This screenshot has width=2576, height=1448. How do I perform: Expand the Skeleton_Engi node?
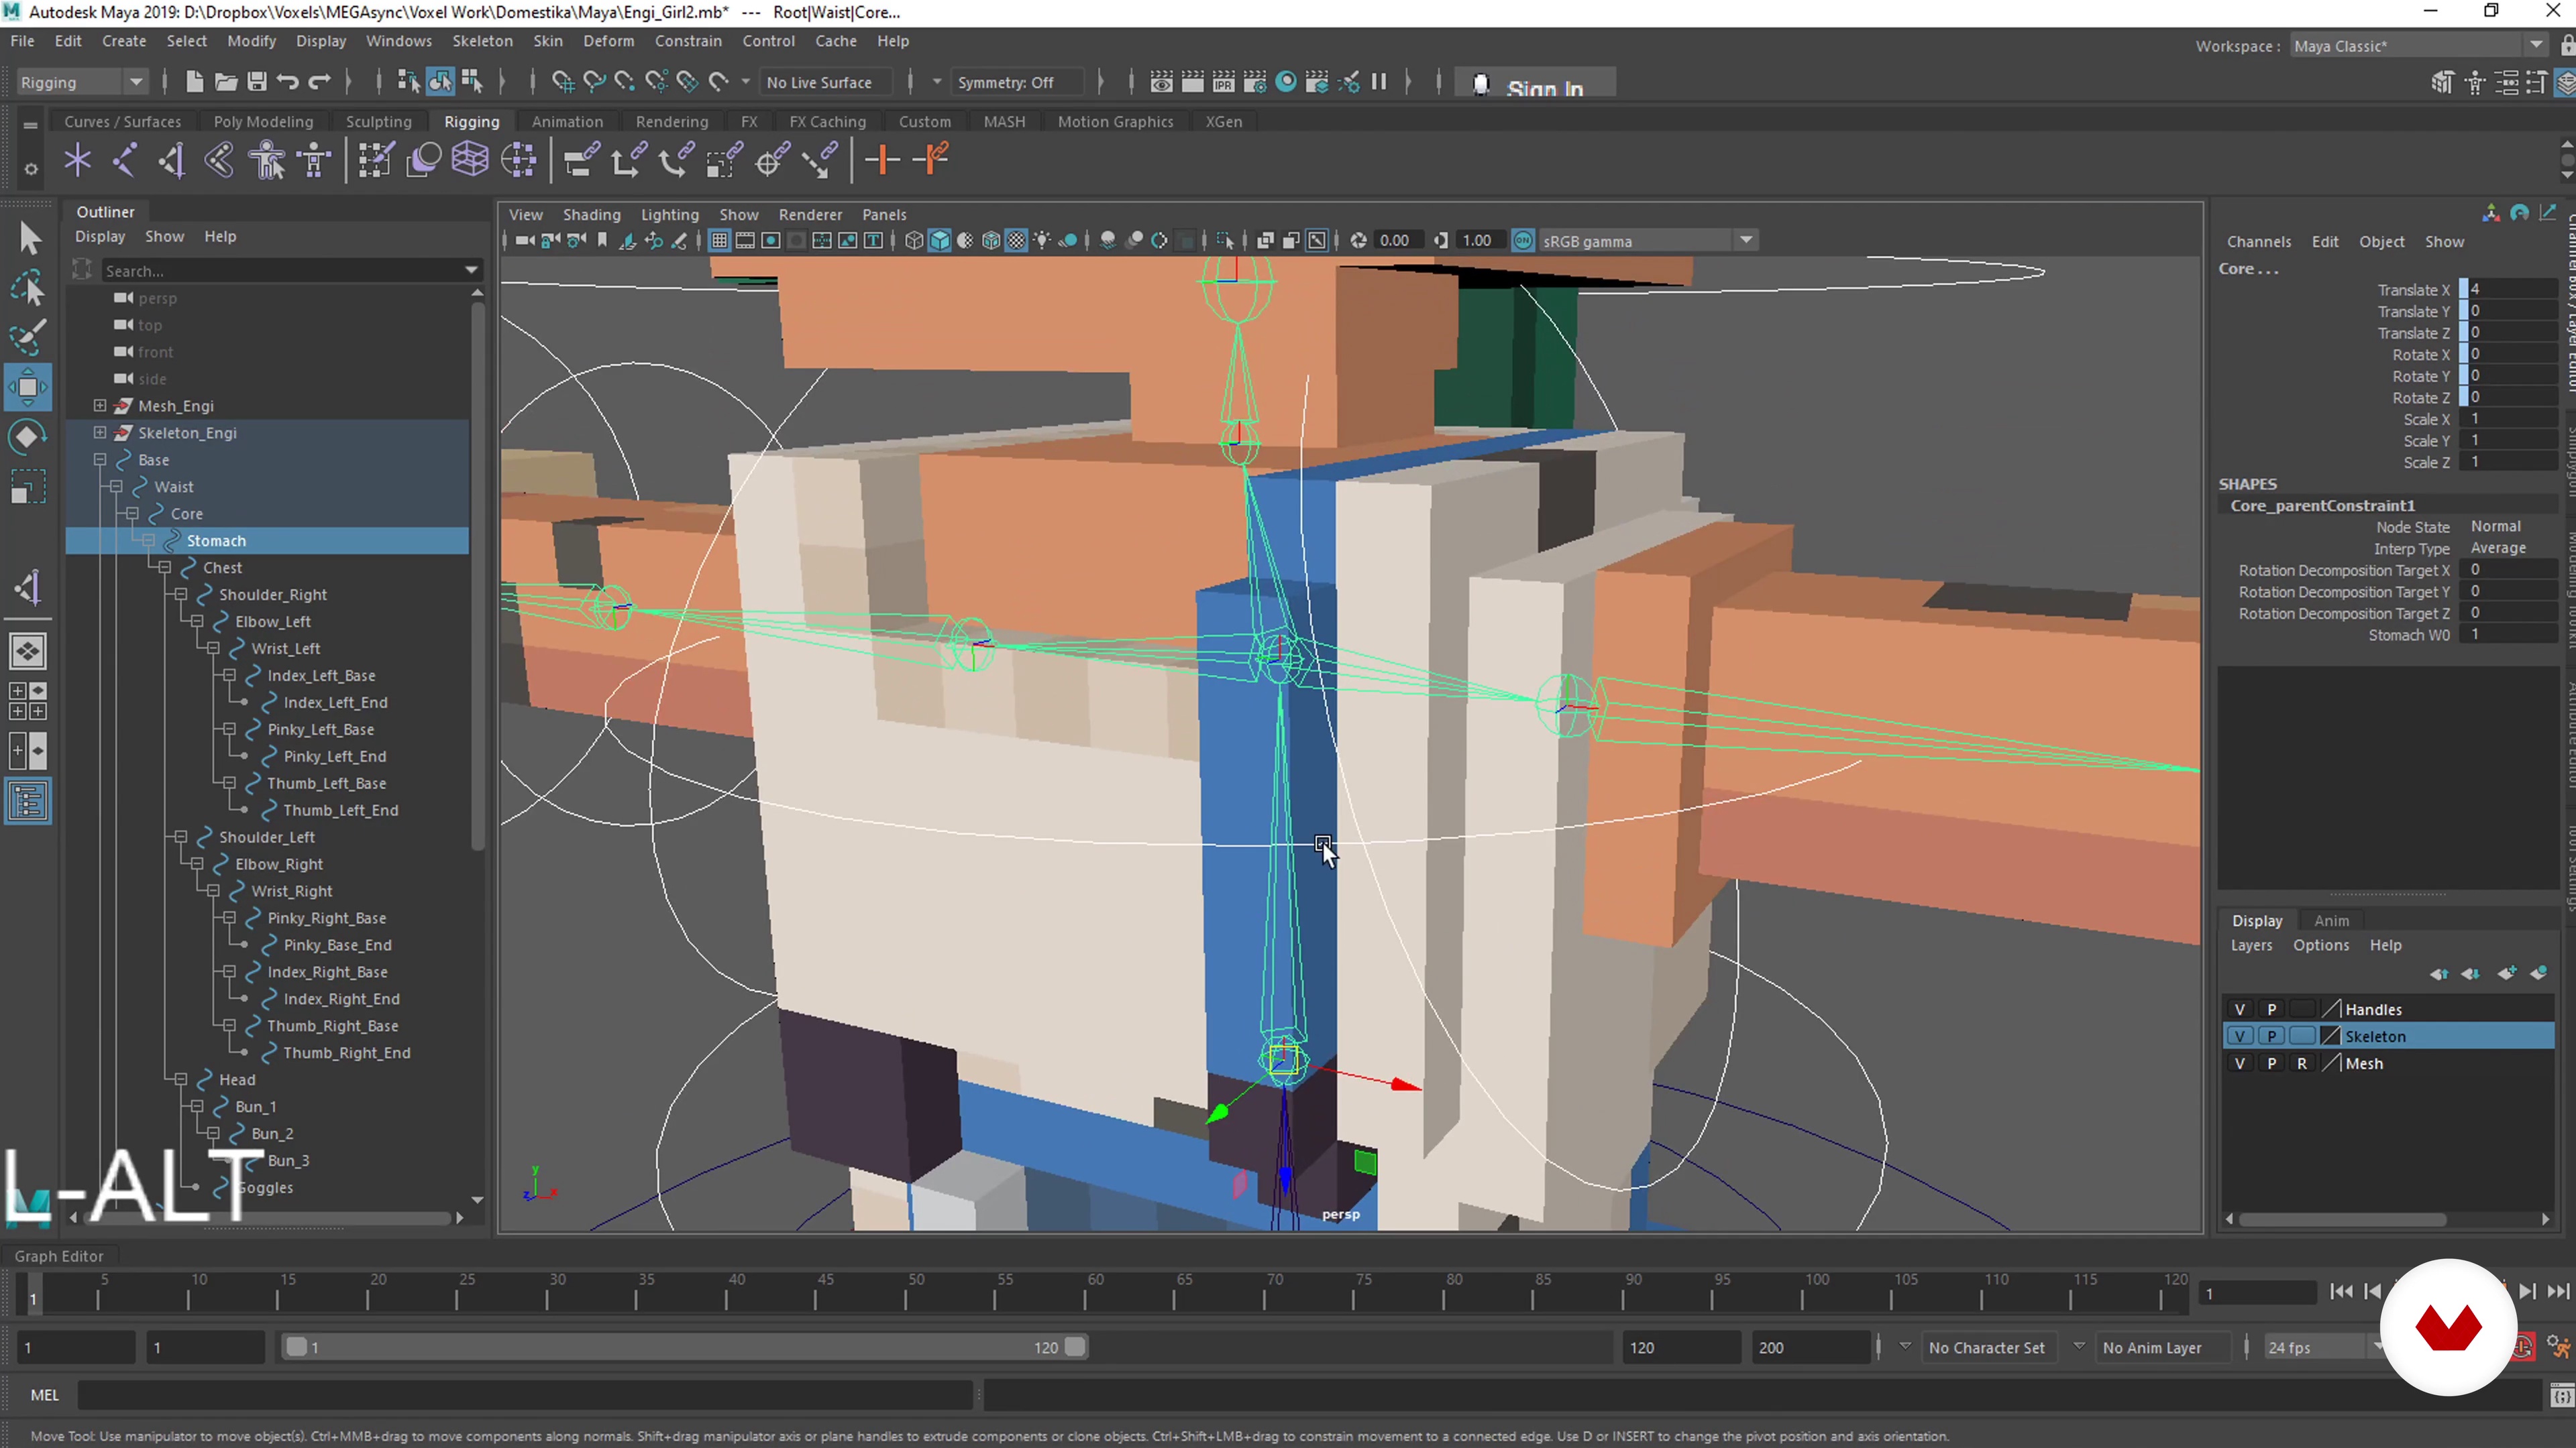pyautogui.click(x=100, y=432)
